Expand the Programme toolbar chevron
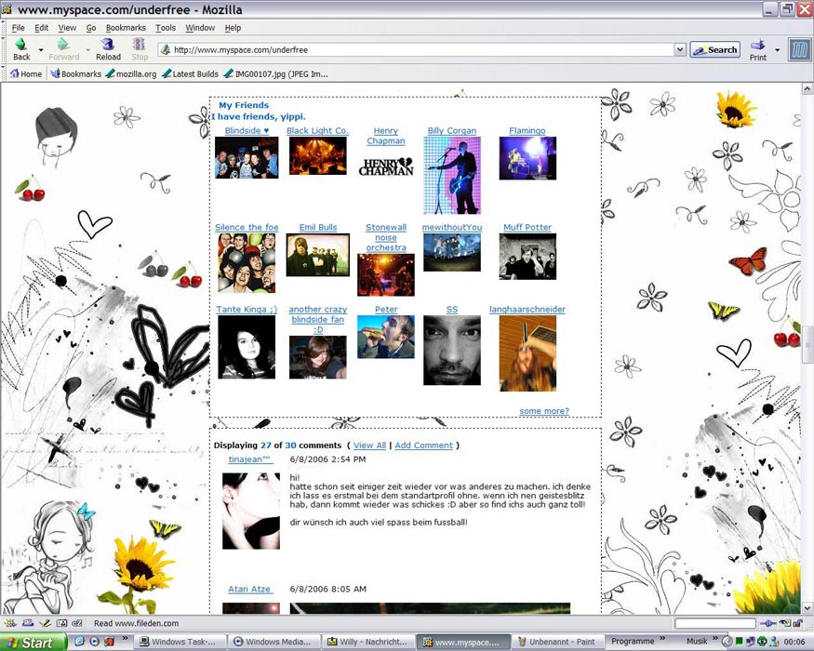 tap(662, 638)
